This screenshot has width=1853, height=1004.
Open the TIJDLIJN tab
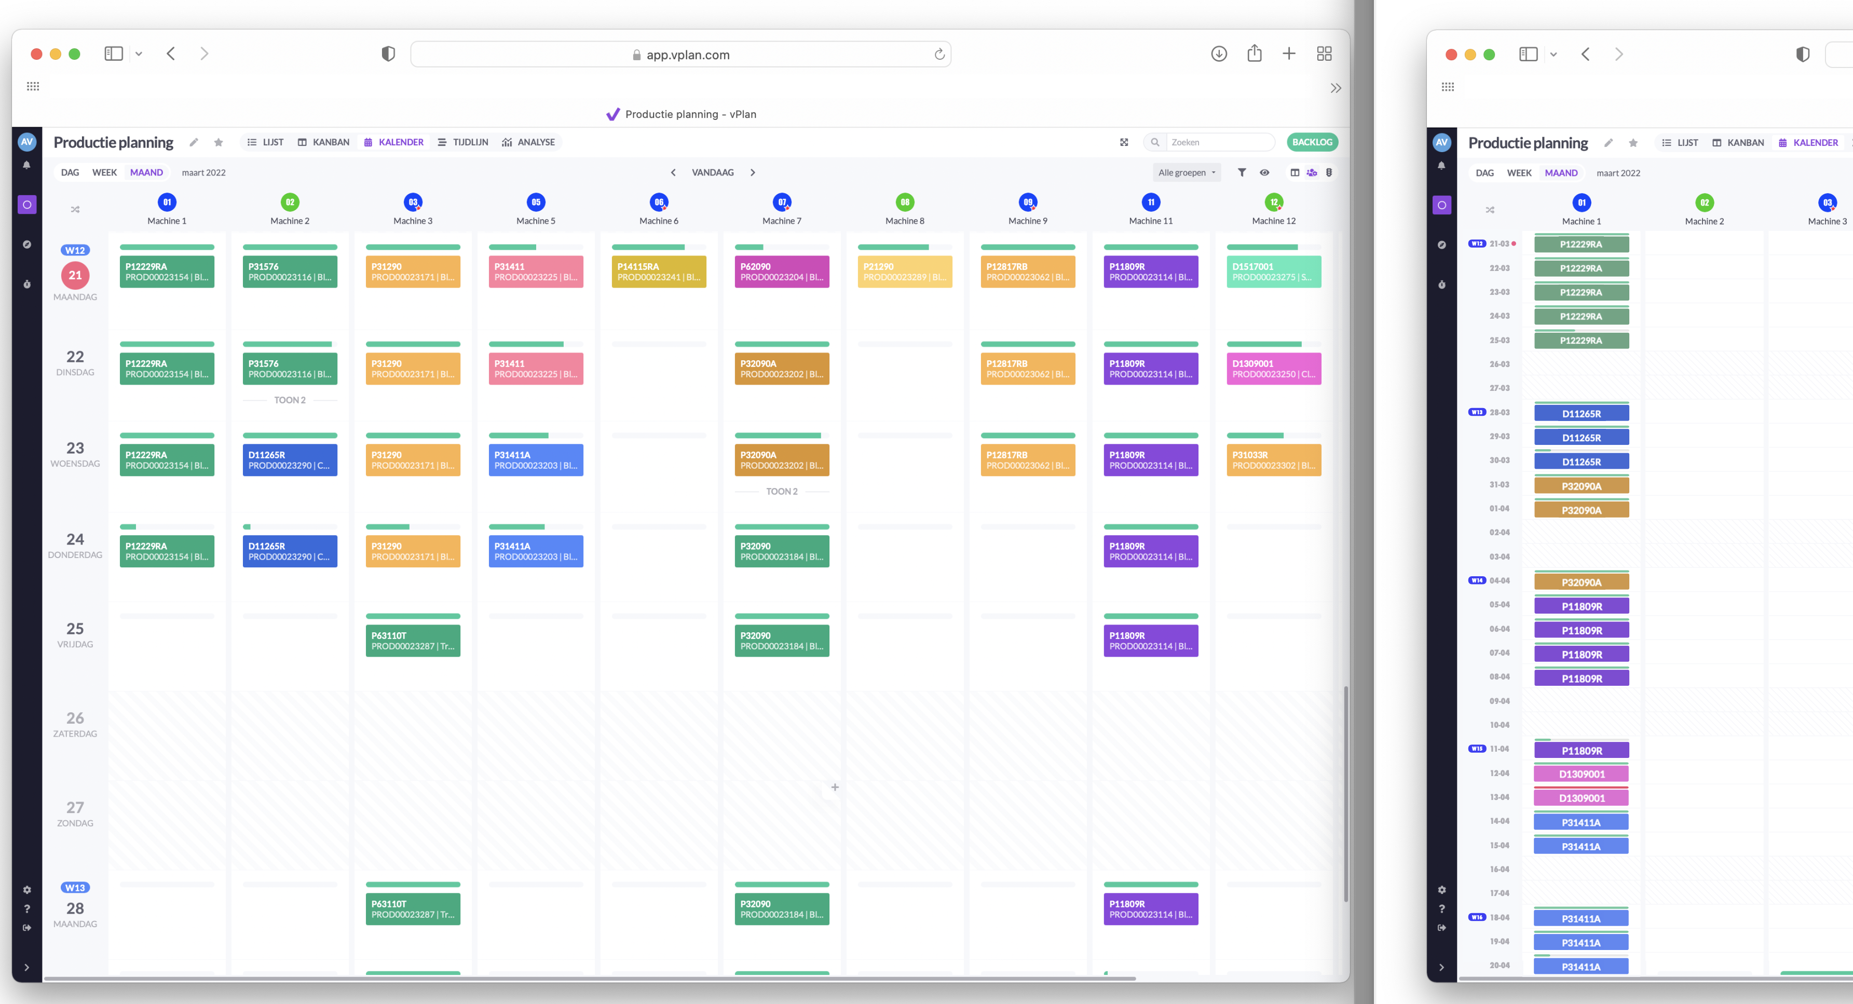click(463, 142)
